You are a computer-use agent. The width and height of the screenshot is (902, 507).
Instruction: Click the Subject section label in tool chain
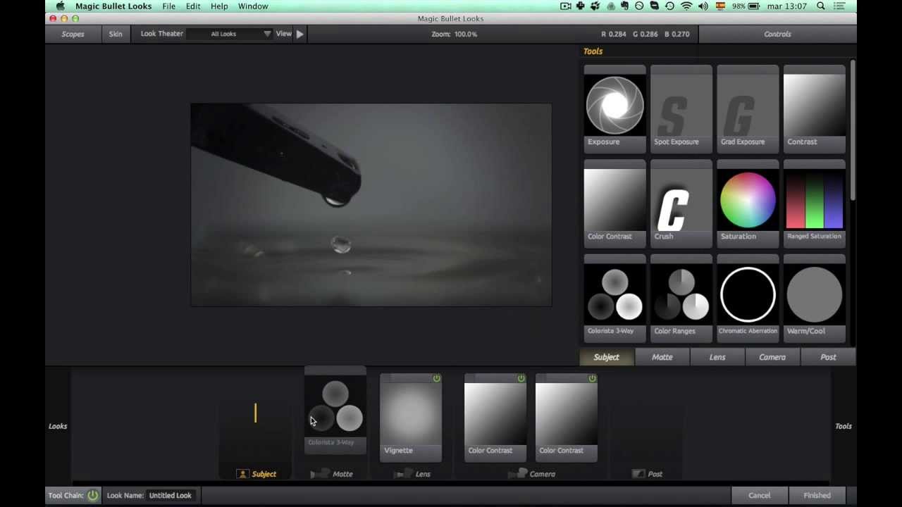[257, 474]
